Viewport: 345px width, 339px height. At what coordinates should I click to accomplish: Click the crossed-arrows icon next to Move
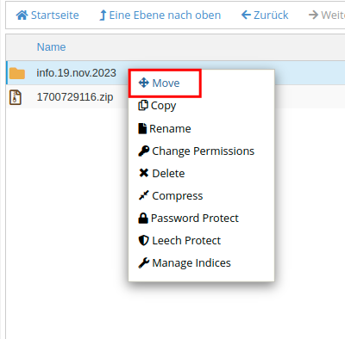(x=144, y=83)
